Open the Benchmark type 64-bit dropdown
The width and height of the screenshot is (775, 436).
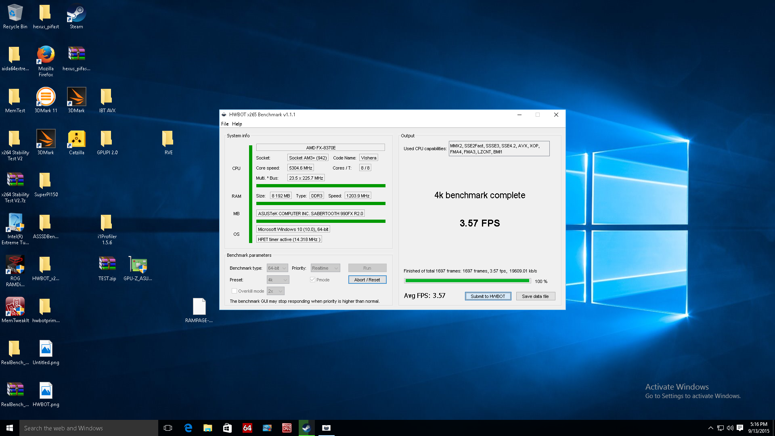(x=277, y=268)
